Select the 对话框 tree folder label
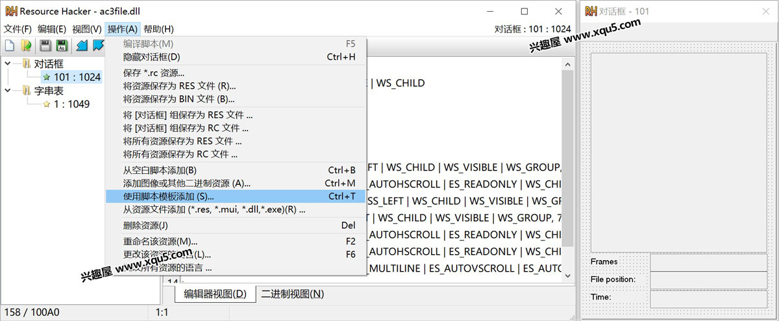Screen dimensions: 779x321 (x=48, y=64)
